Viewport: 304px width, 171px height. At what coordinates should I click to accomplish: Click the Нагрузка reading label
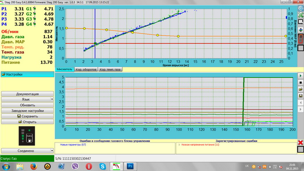pos(11,57)
